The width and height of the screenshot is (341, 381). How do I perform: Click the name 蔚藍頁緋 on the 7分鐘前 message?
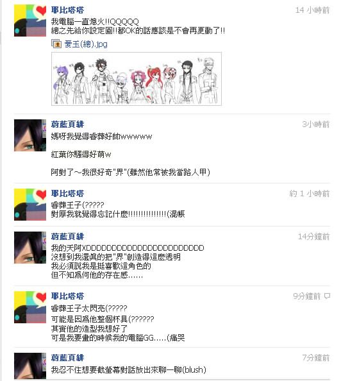pyautogui.click(x=67, y=357)
